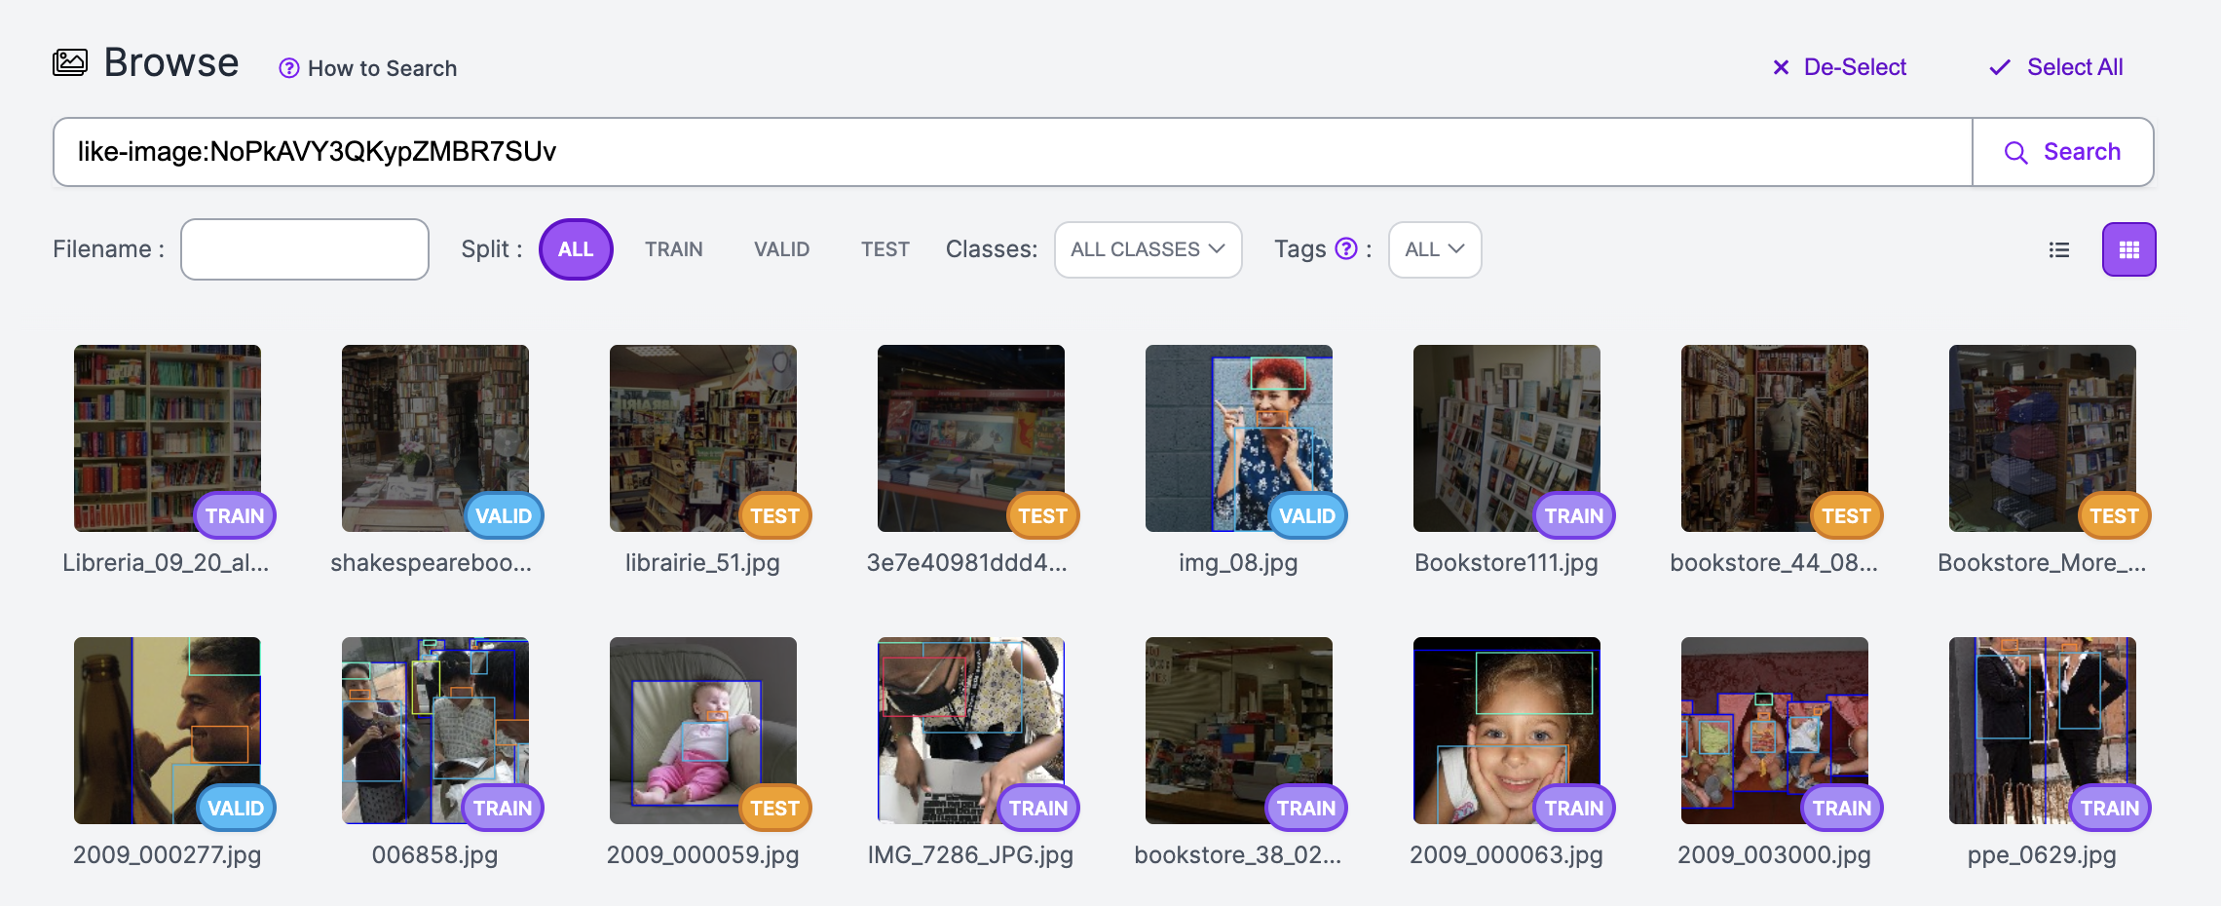Image resolution: width=2221 pixels, height=906 pixels.
Task: Open the ppe_0629.jpg thumbnail
Action: (2042, 731)
